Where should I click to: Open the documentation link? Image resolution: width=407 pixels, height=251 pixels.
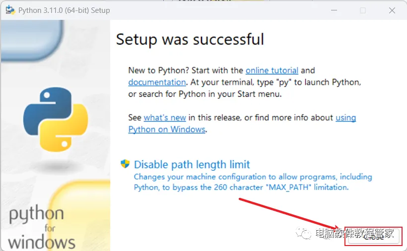[157, 82]
